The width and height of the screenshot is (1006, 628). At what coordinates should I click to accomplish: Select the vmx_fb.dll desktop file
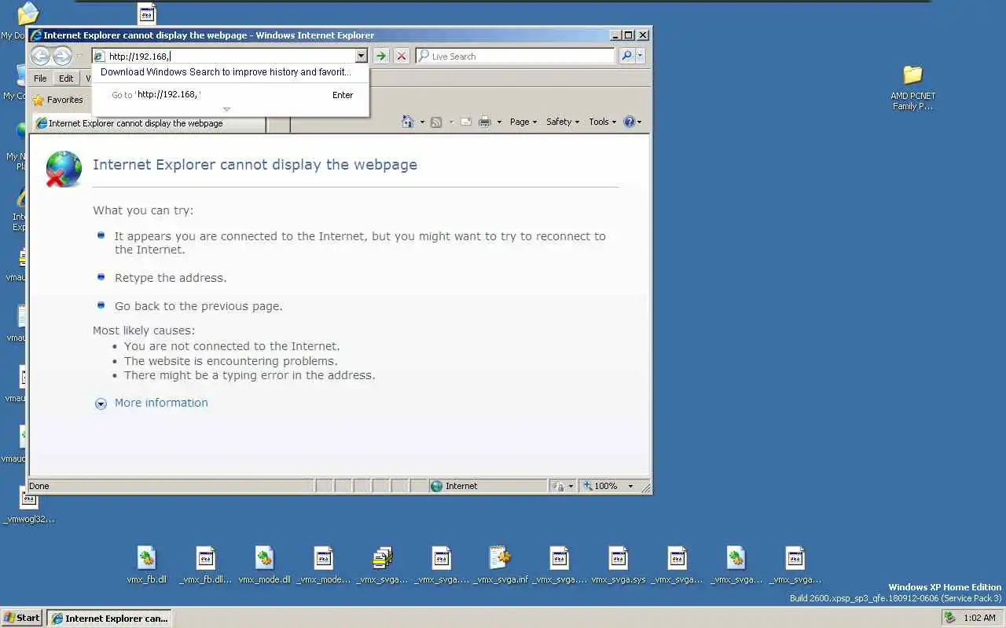tap(147, 565)
